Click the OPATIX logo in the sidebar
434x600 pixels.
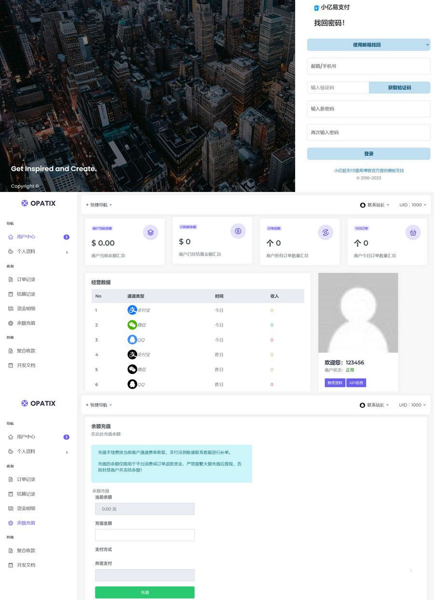click(x=38, y=203)
